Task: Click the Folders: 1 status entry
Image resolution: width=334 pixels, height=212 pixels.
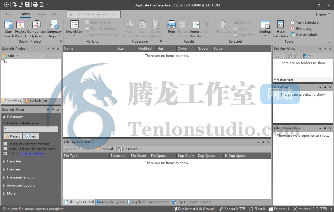Action: click(x=279, y=209)
